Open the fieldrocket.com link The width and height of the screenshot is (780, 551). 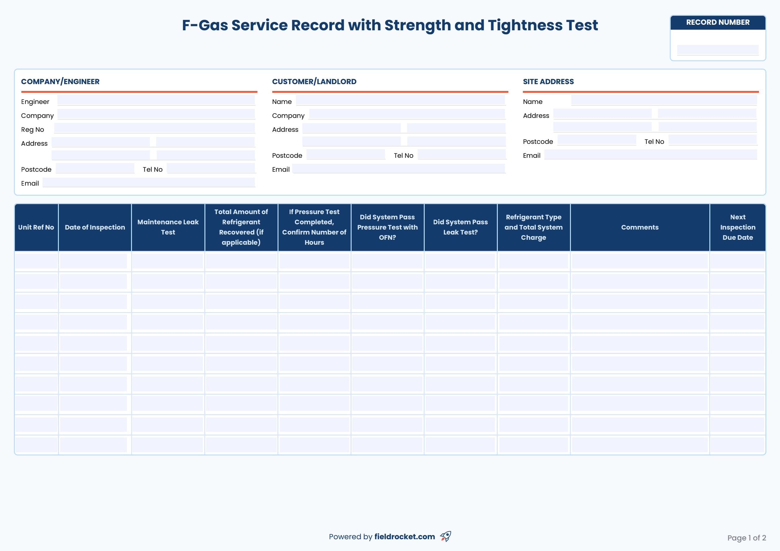[x=404, y=537]
